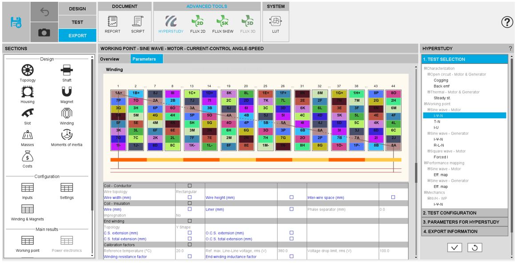
Task: Launch the Flux 2D export tool
Action: 197,22
